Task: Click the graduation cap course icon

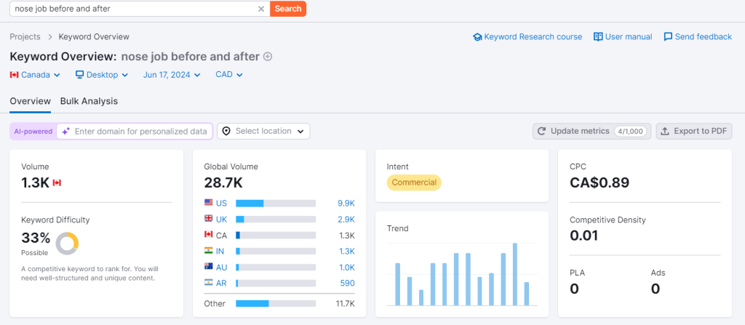Action: tap(477, 36)
